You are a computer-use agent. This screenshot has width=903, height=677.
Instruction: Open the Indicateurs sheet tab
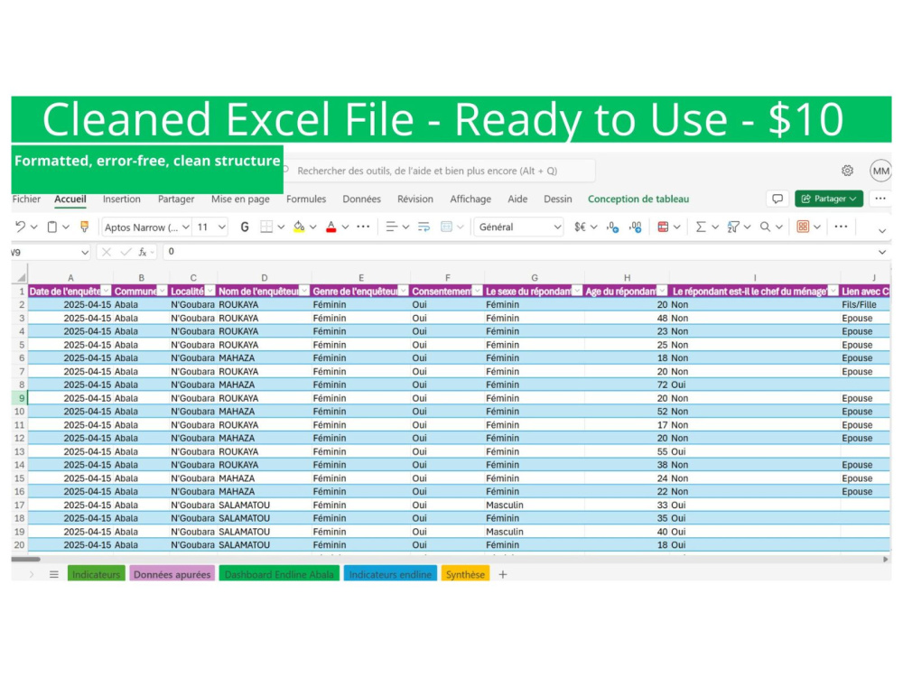click(x=97, y=574)
